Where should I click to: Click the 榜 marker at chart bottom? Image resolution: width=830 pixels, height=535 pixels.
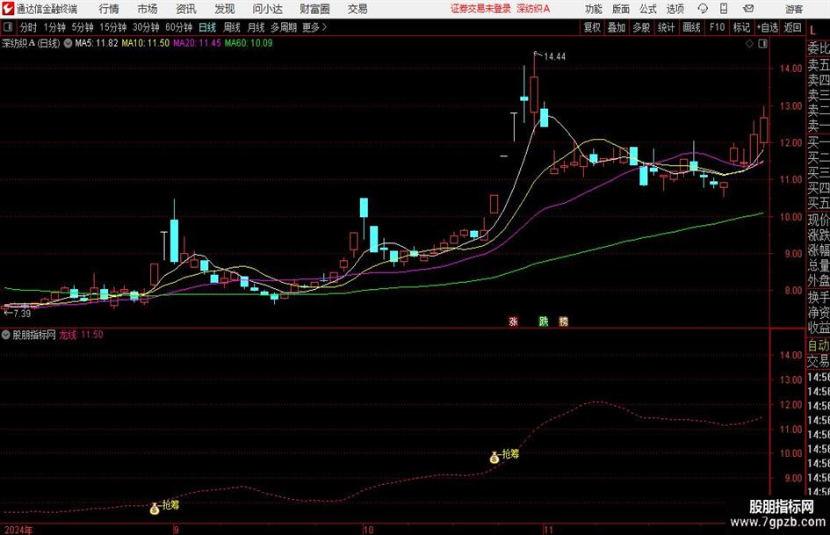coord(564,321)
